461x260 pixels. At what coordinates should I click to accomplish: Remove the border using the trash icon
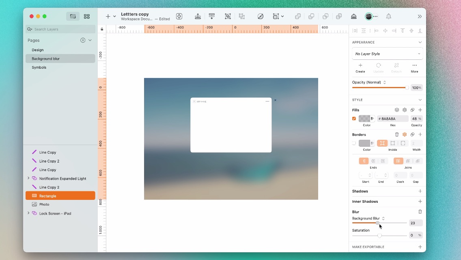click(397, 134)
